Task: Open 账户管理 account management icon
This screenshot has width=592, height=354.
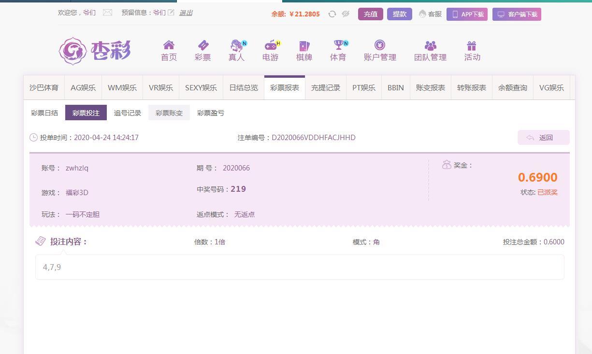Action: coord(380,45)
